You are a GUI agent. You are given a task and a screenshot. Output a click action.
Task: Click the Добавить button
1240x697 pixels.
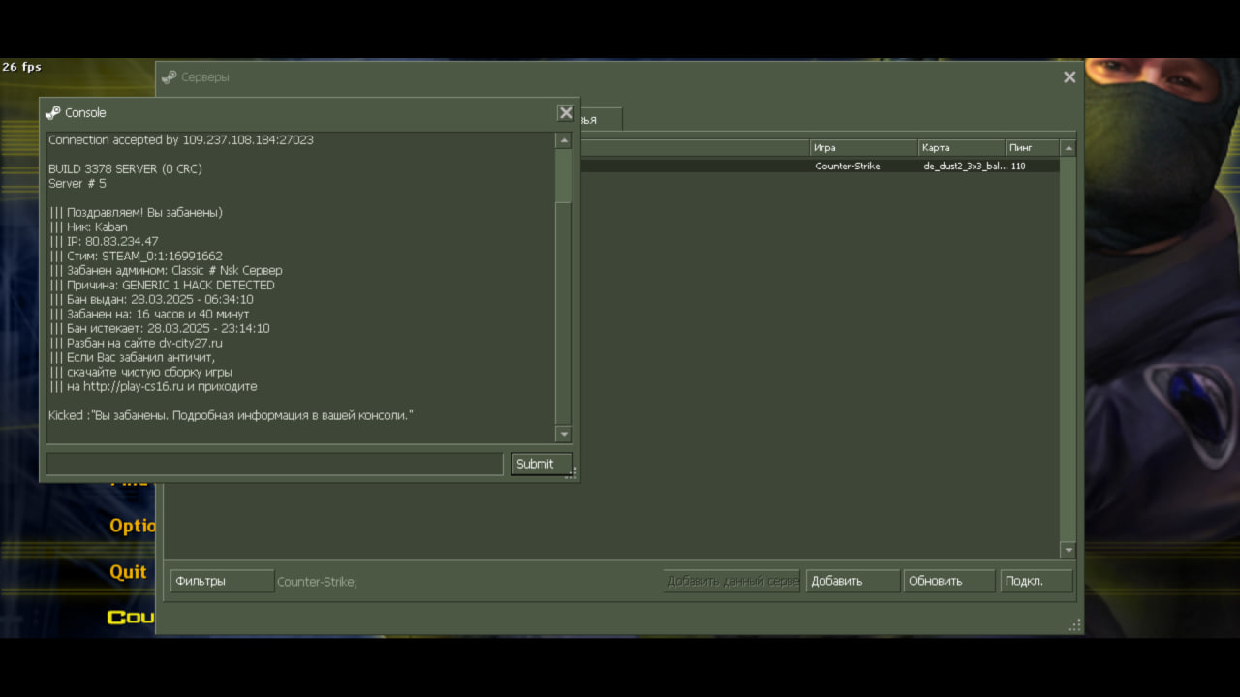click(852, 581)
